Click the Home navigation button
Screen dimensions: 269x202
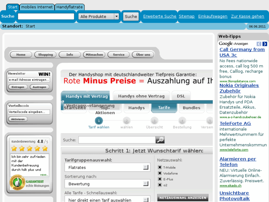[21, 54]
